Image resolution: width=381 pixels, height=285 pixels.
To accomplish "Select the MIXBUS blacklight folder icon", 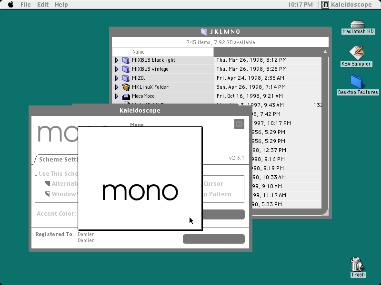I will coord(126,60).
